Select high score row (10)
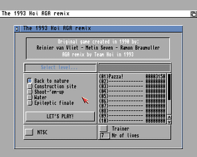 click(x=132, y=121)
